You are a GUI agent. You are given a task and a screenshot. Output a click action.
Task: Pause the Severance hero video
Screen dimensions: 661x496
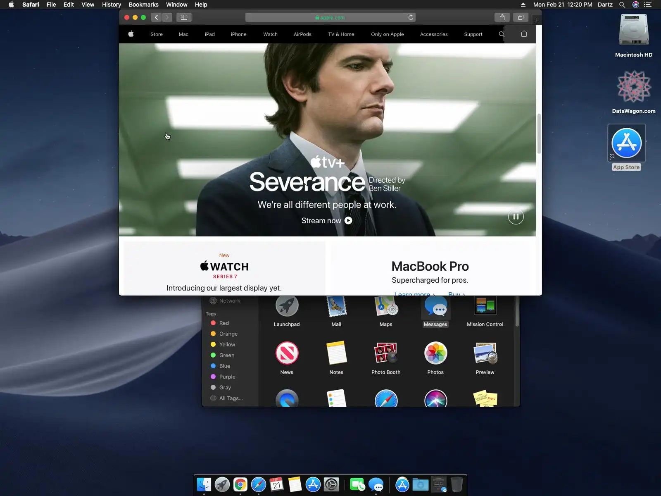pos(516,217)
